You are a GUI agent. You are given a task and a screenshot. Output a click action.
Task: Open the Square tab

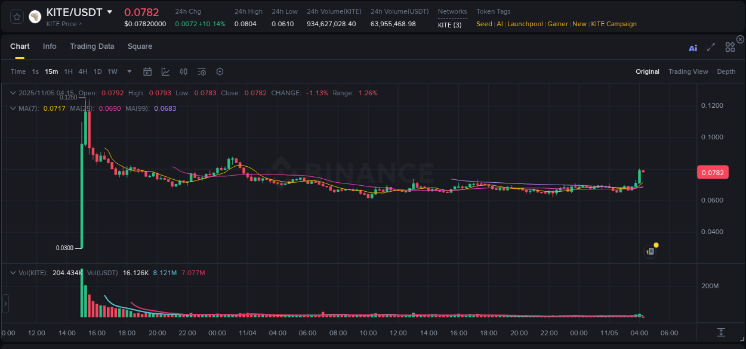coord(140,46)
